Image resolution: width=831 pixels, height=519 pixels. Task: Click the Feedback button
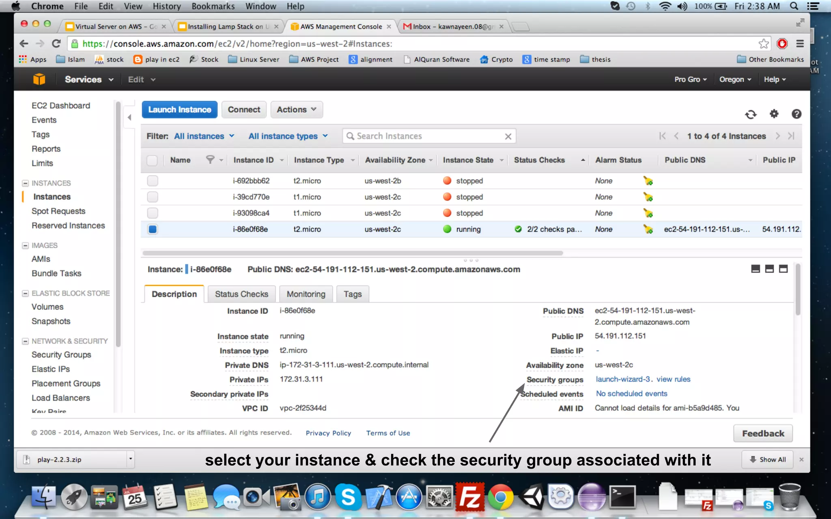pyautogui.click(x=763, y=433)
